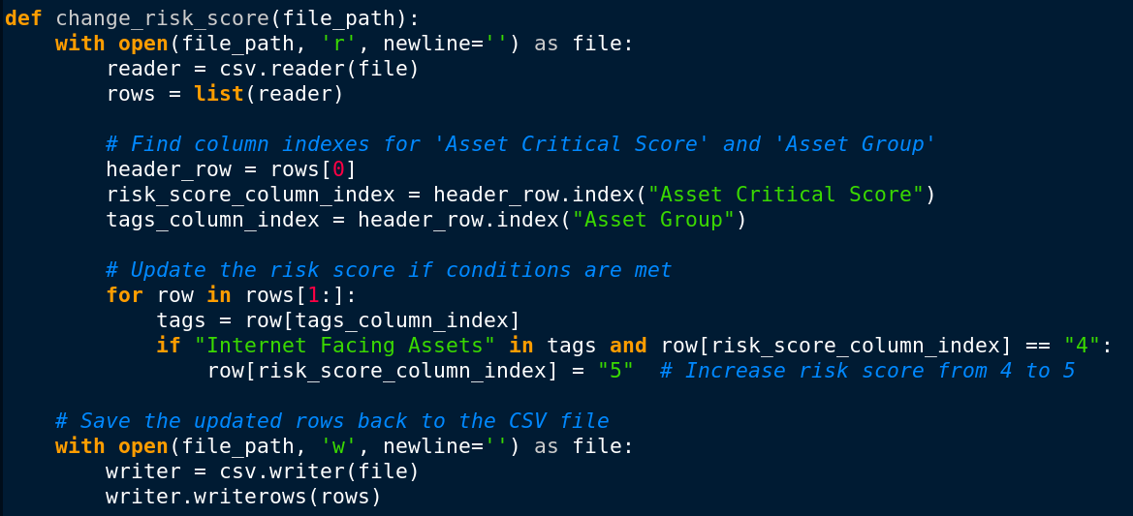The height and width of the screenshot is (516, 1133).
Task: Click the "4" string in the if condition
Action: (x=1081, y=346)
